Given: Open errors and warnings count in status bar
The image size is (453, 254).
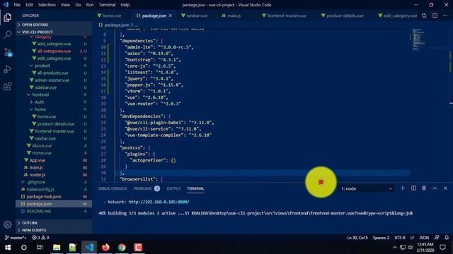Looking at the screenshot, I should point(40,238).
